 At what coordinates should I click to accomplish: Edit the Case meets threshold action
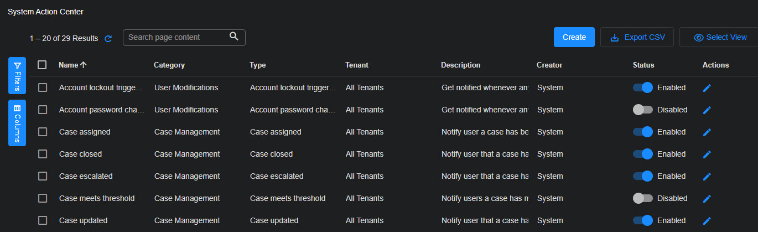(707, 198)
